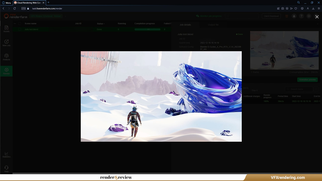Click the completion progress bar for Julia test.blend
Screen dimensions: 322x181
[x=148, y=29]
